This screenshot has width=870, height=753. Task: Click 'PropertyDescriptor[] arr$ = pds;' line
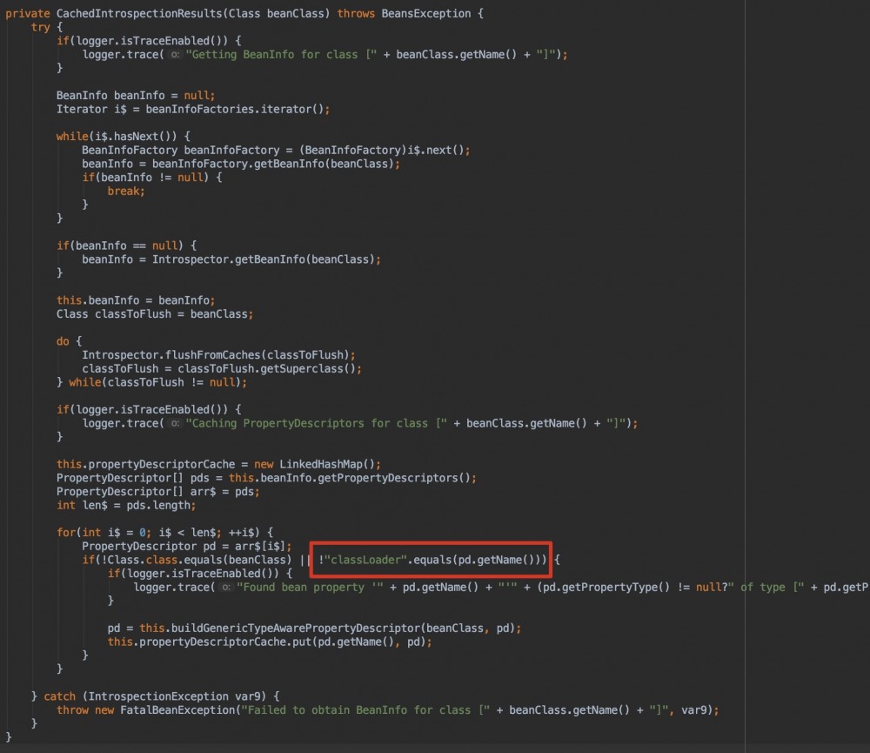[158, 492]
